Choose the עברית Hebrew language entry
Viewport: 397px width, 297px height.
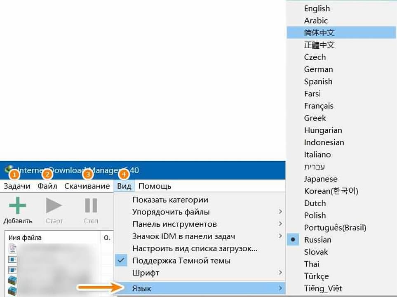(x=341, y=167)
